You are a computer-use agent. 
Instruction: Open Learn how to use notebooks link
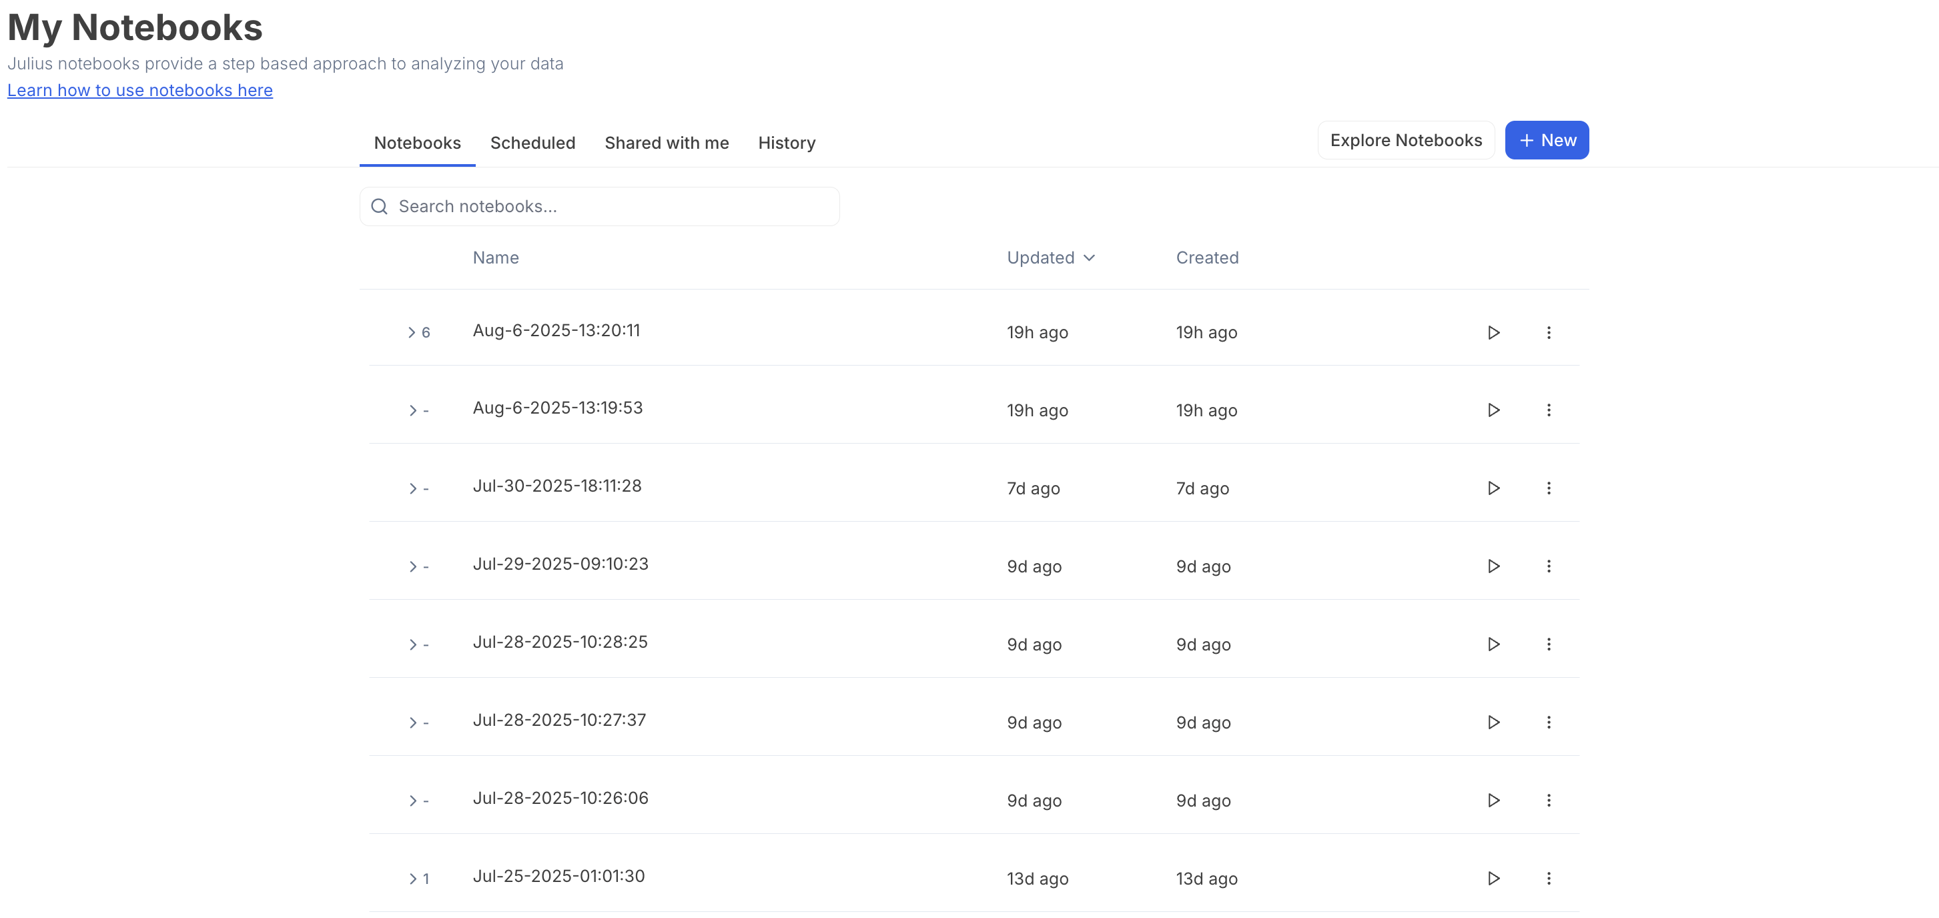coord(140,90)
